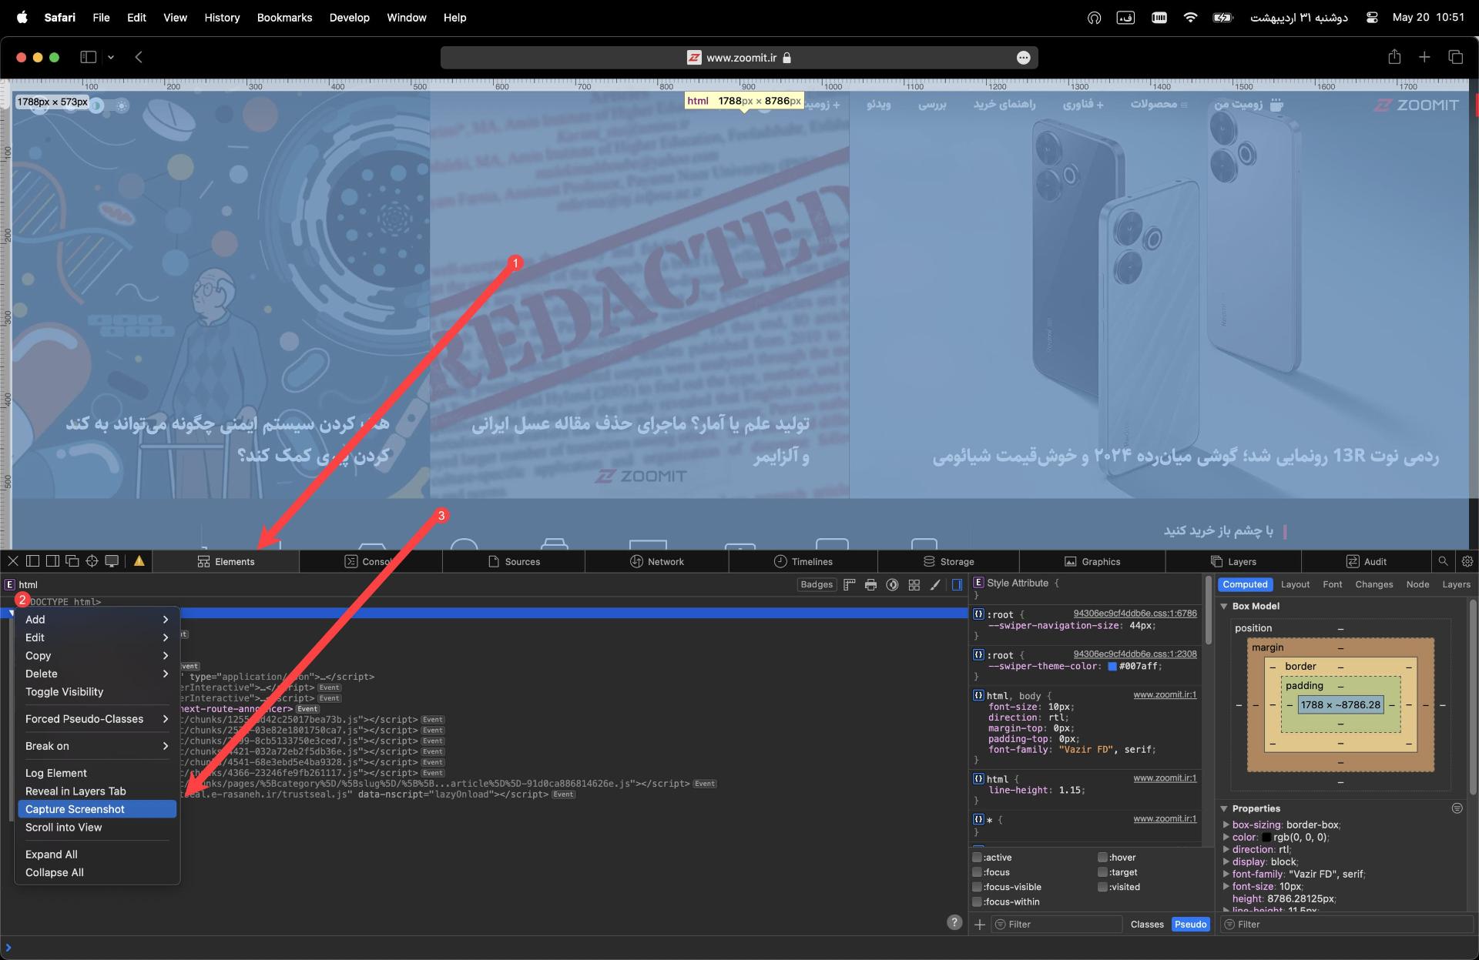This screenshot has width=1479, height=960.
Task: Show the tab overview icon
Action: (x=1455, y=57)
